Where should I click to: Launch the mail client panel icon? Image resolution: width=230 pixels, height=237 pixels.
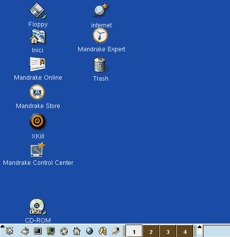pos(103,231)
